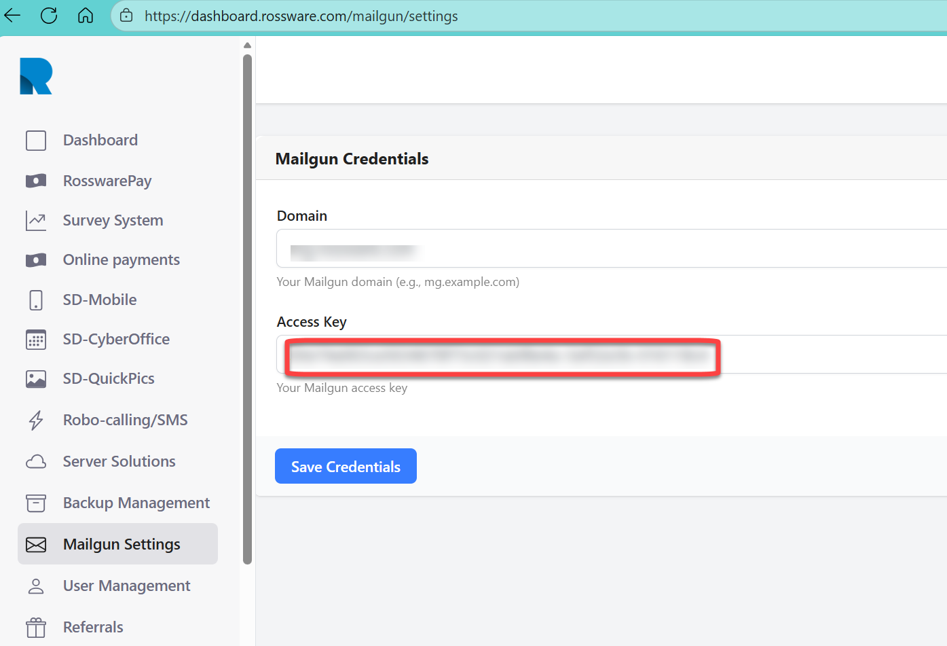Click the Server Solutions cloud icon

pyautogui.click(x=36, y=462)
